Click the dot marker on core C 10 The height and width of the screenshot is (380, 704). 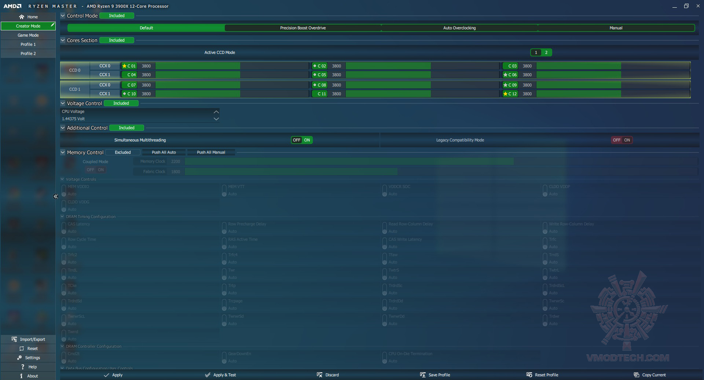[x=124, y=94]
